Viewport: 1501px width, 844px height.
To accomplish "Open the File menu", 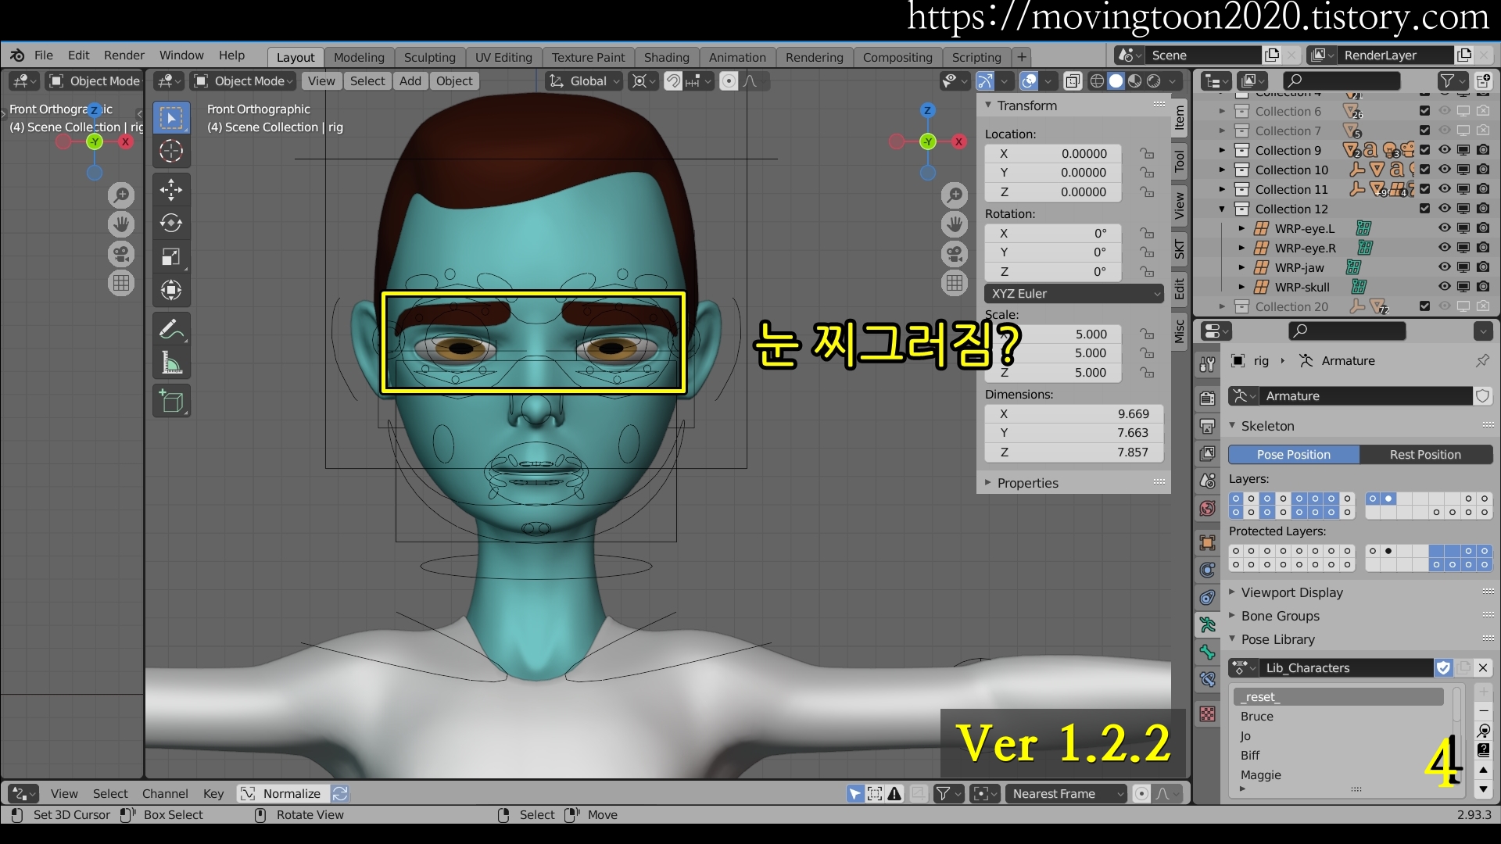I will pyautogui.click(x=44, y=55).
